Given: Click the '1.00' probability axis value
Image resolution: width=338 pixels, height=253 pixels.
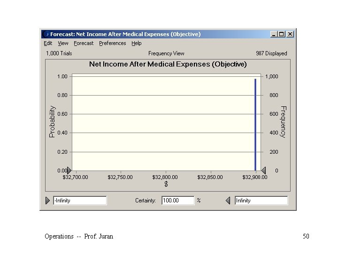Looking at the screenshot, I should point(62,76).
